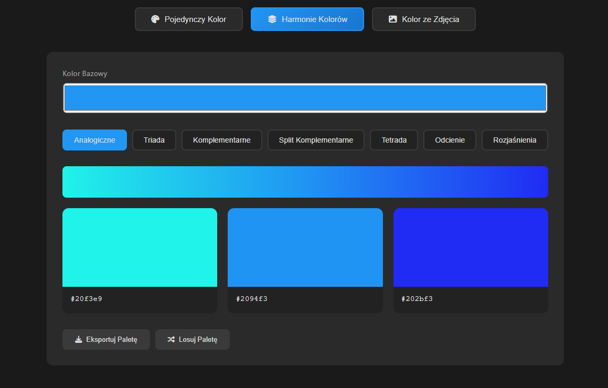Screen dimensions: 608x388
Task: Click the palette icon on Pojedynczy Kolor
Action: (x=155, y=19)
